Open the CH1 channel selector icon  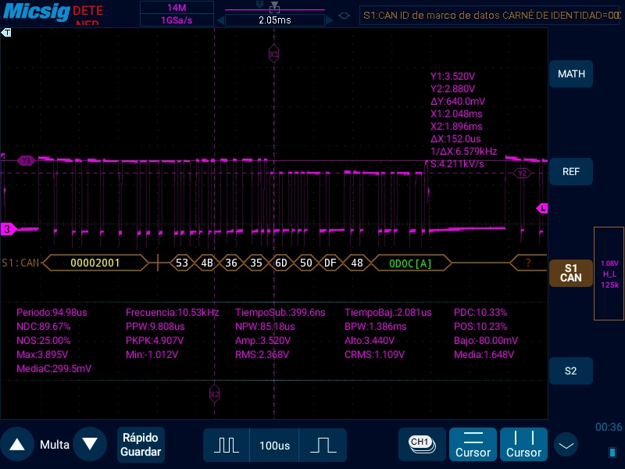coord(422,444)
